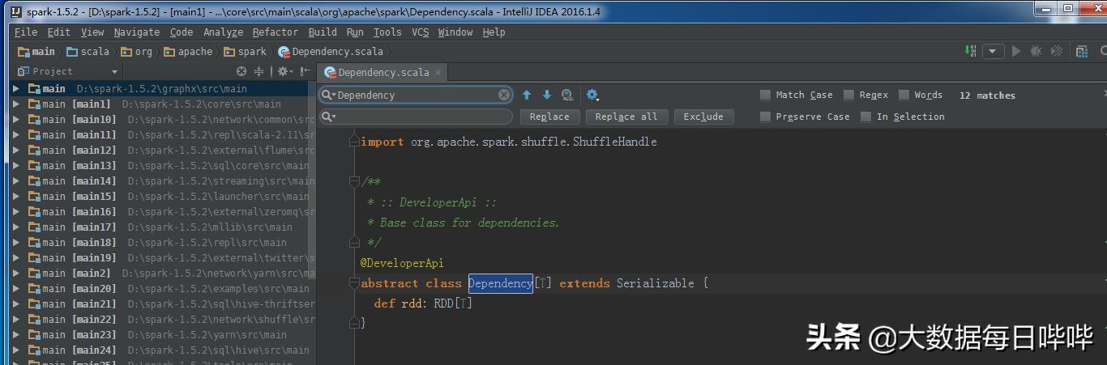This screenshot has height=365, width=1107.
Task: Click the Run with Coverage icon
Action: click(1056, 51)
